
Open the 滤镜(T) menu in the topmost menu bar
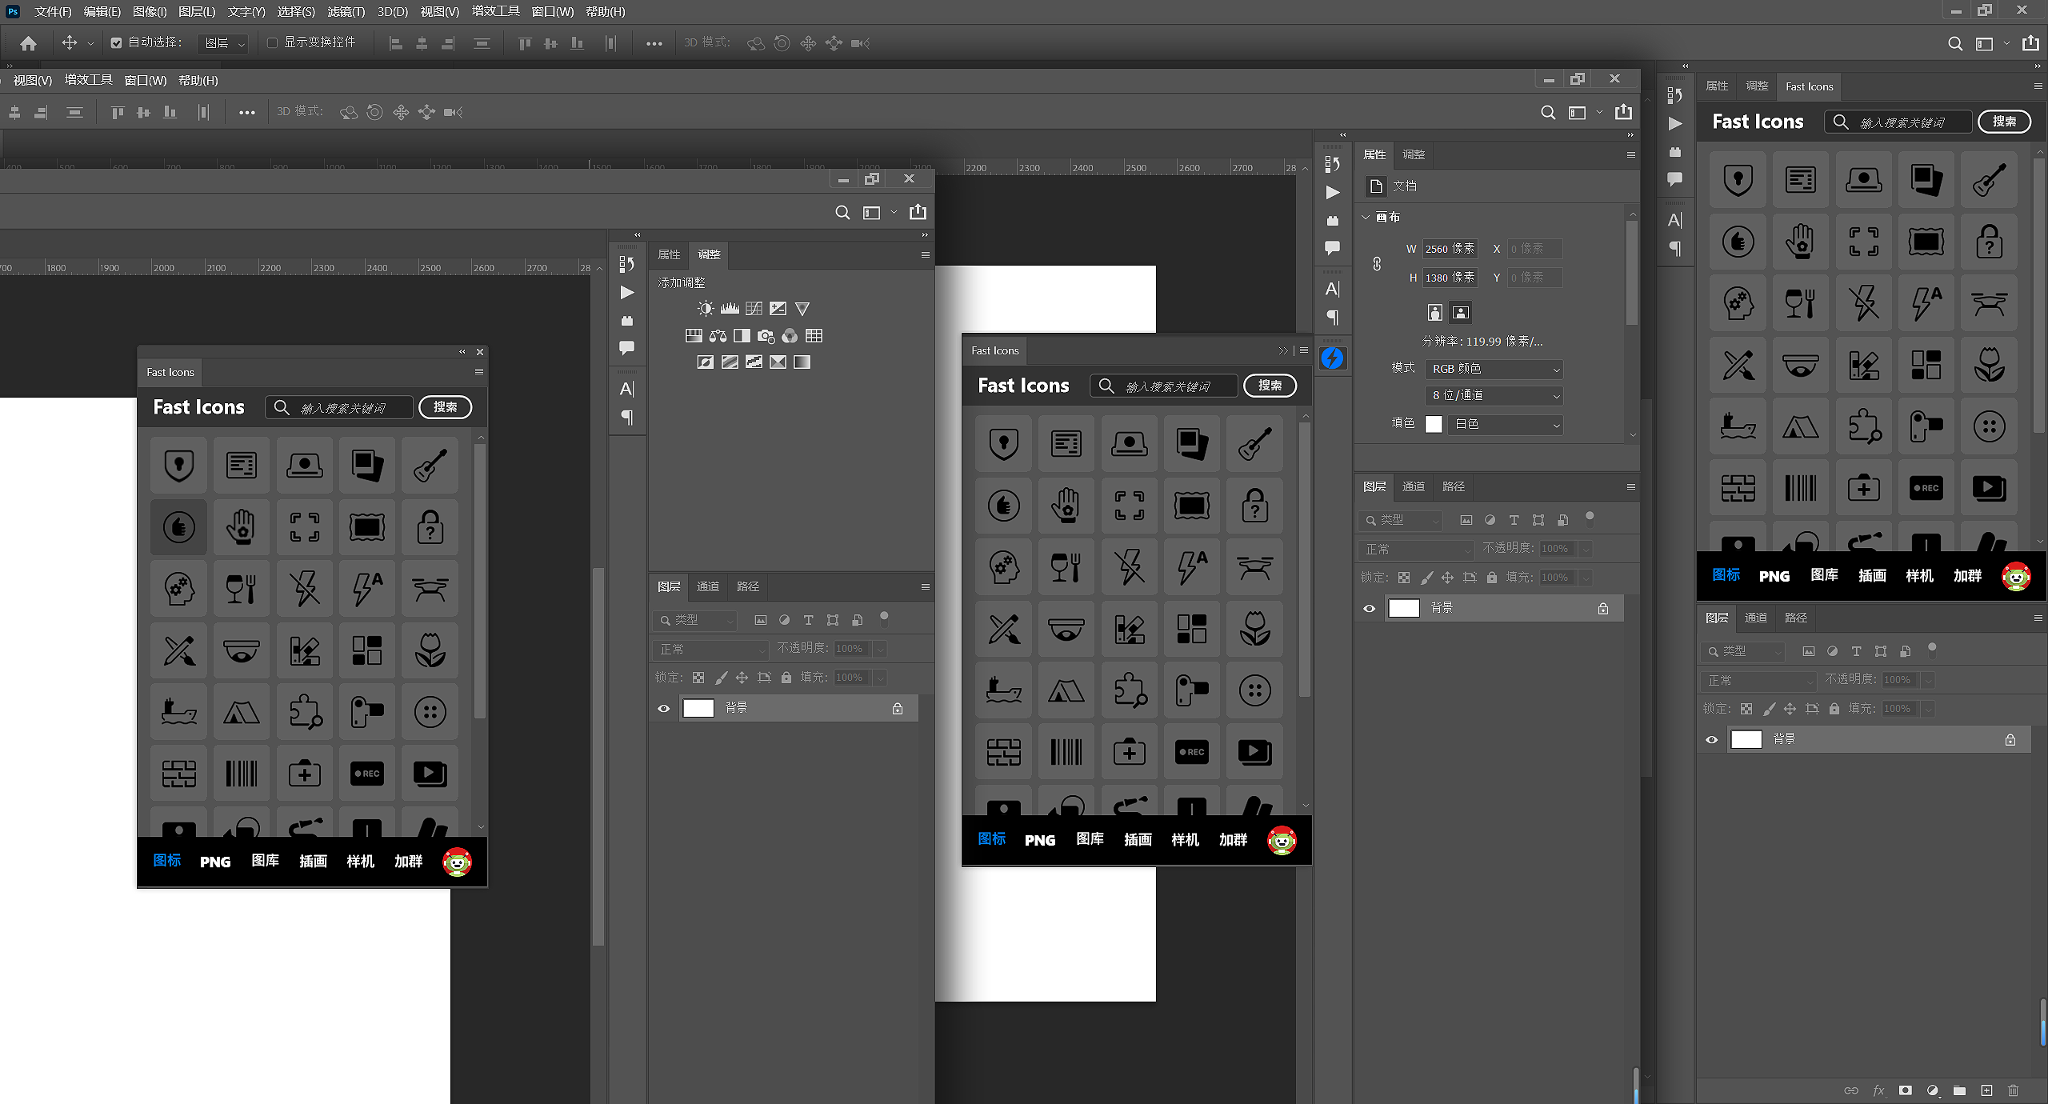pos(346,12)
